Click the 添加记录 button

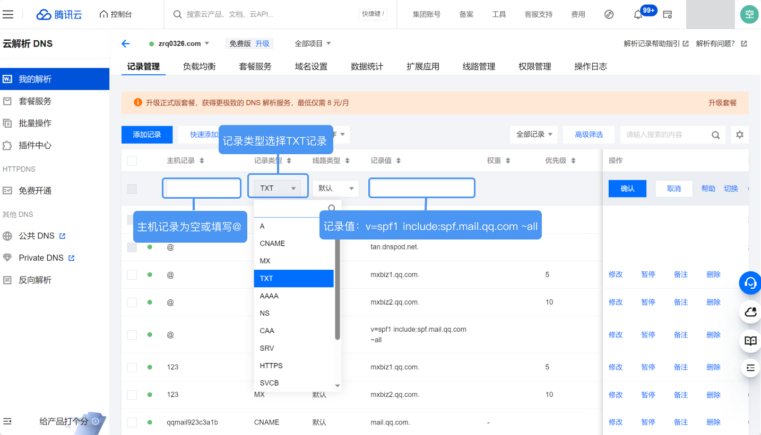coord(147,135)
